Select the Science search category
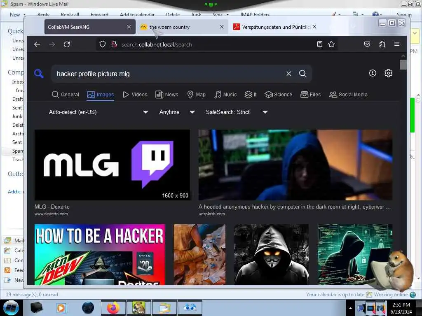Viewport: 422px width, 316px height. coord(278,95)
